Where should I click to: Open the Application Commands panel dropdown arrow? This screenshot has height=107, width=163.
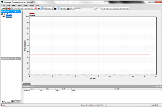15,59
